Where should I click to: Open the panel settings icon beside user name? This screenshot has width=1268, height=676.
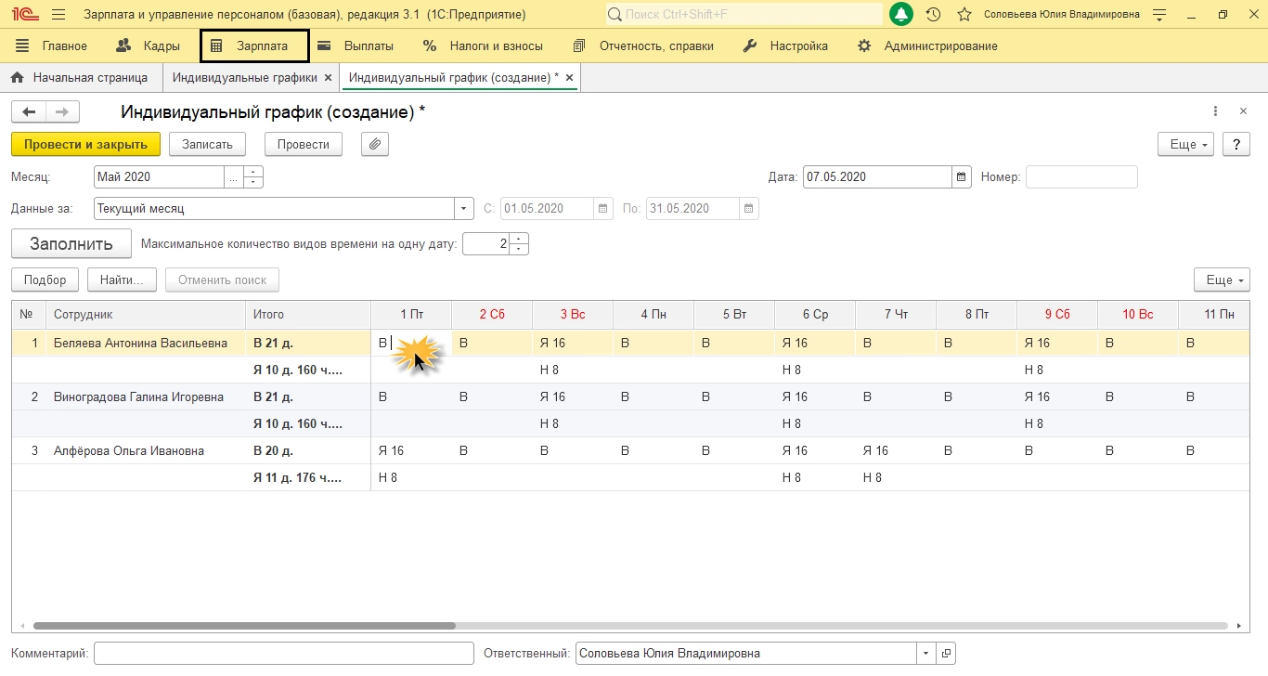[x=1158, y=15]
